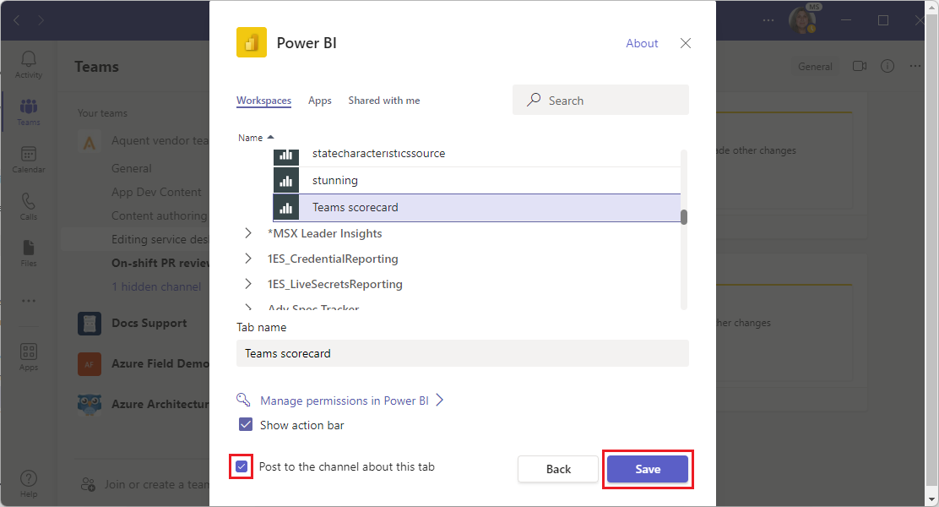Screen dimensions: 939x507
Task: Select the stunning report row
Action: (477, 180)
